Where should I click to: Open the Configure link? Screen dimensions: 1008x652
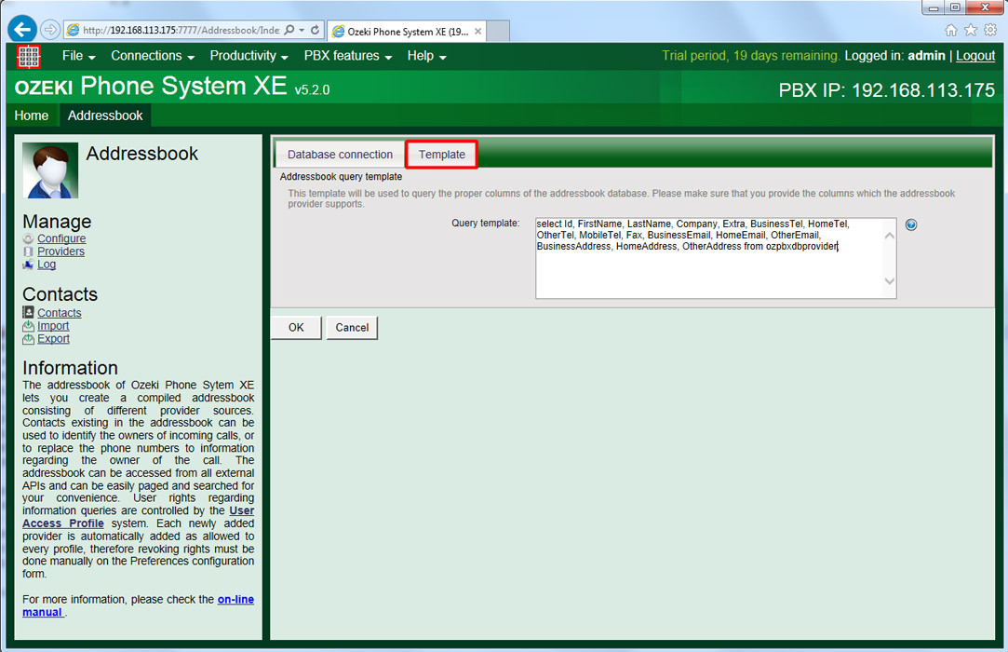[x=61, y=238]
